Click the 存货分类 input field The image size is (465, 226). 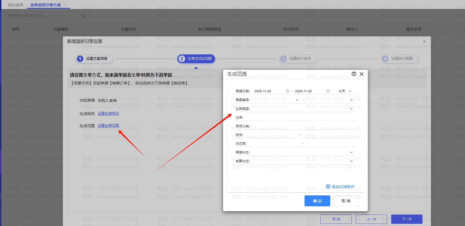click(303, 126)
